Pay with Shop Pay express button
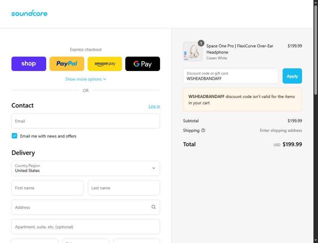 pyautogui.click(x=29, y=64)
